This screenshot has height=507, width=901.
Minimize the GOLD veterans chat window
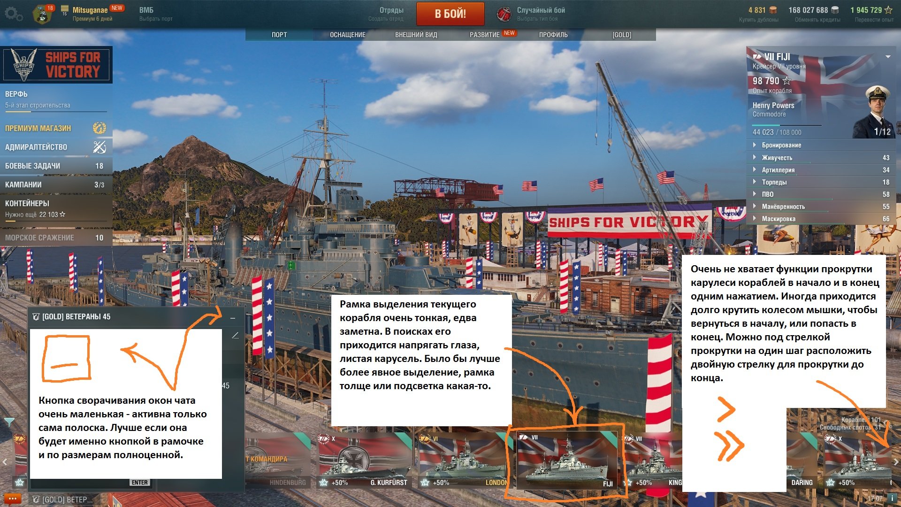(233, 318)
